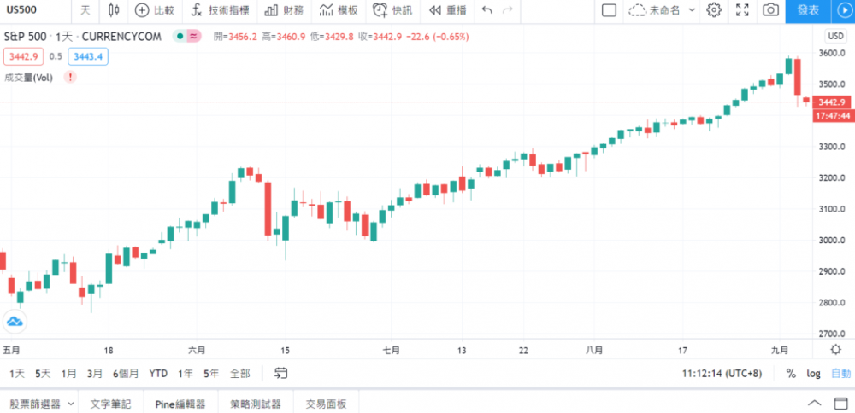The height and width of the screenshot is (413, 855).
Task: Open chart settings gear icon in toolbar
Action: click(x=714, y=9)
